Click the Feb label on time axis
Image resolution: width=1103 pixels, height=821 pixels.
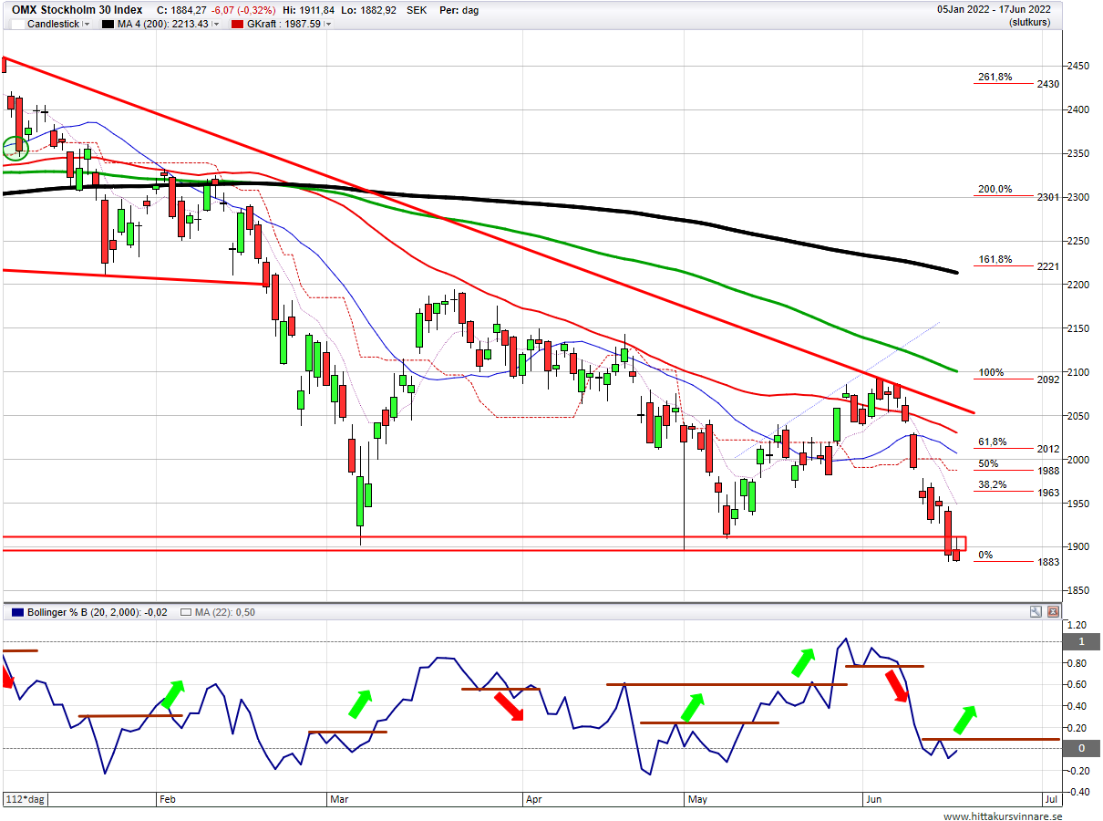point(167,797)
